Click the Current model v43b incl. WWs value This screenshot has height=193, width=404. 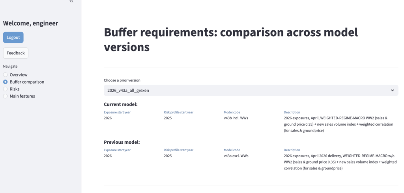(236, 118)
